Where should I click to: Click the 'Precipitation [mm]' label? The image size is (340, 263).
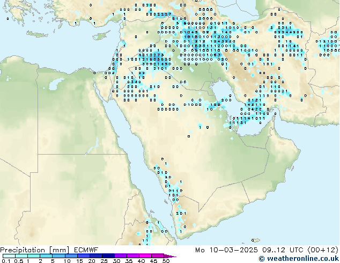click(34, 250)
